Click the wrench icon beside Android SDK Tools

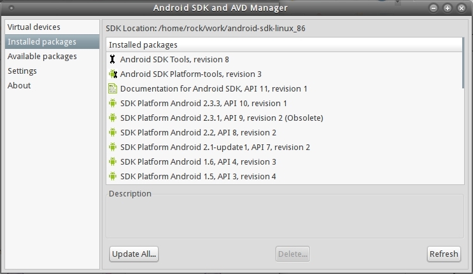[112, 59]
